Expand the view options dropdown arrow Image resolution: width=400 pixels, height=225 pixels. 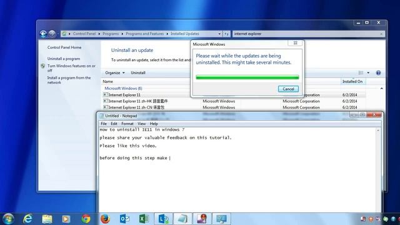[x=368, y=73]
